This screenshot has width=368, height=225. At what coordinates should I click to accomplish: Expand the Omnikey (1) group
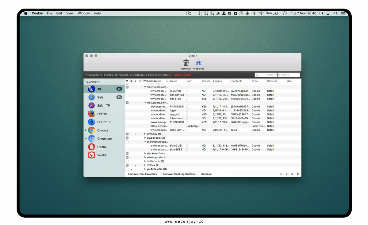(145, 134)
